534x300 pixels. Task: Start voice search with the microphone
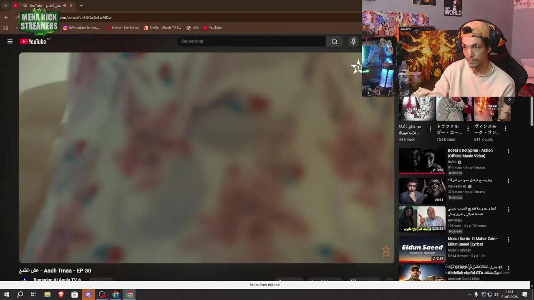(353, 41)
